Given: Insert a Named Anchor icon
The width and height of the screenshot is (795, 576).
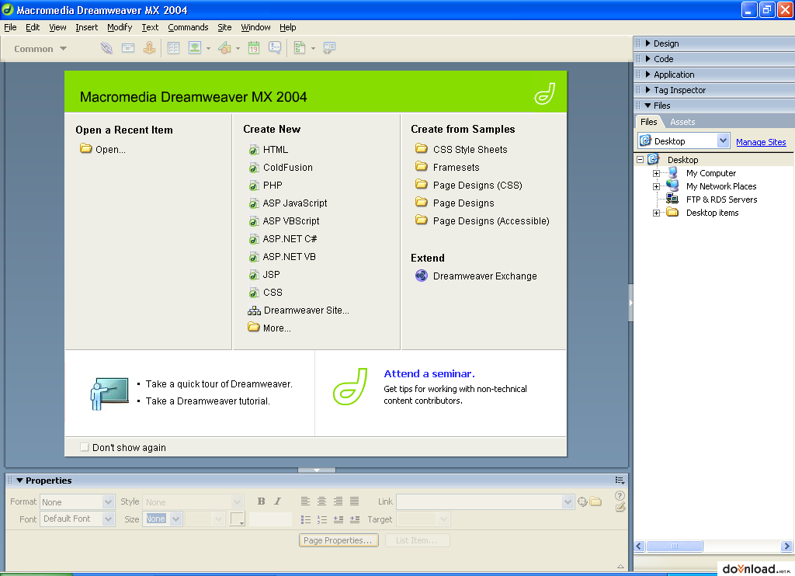Looking at the screenshot, I should point(149,48).
